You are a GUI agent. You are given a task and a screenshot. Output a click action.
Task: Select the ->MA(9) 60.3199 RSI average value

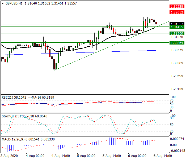(41, 97)
